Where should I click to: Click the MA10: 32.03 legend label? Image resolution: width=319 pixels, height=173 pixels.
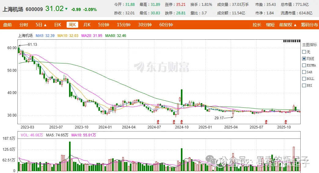pyautogui.click(x=68, y=36)
